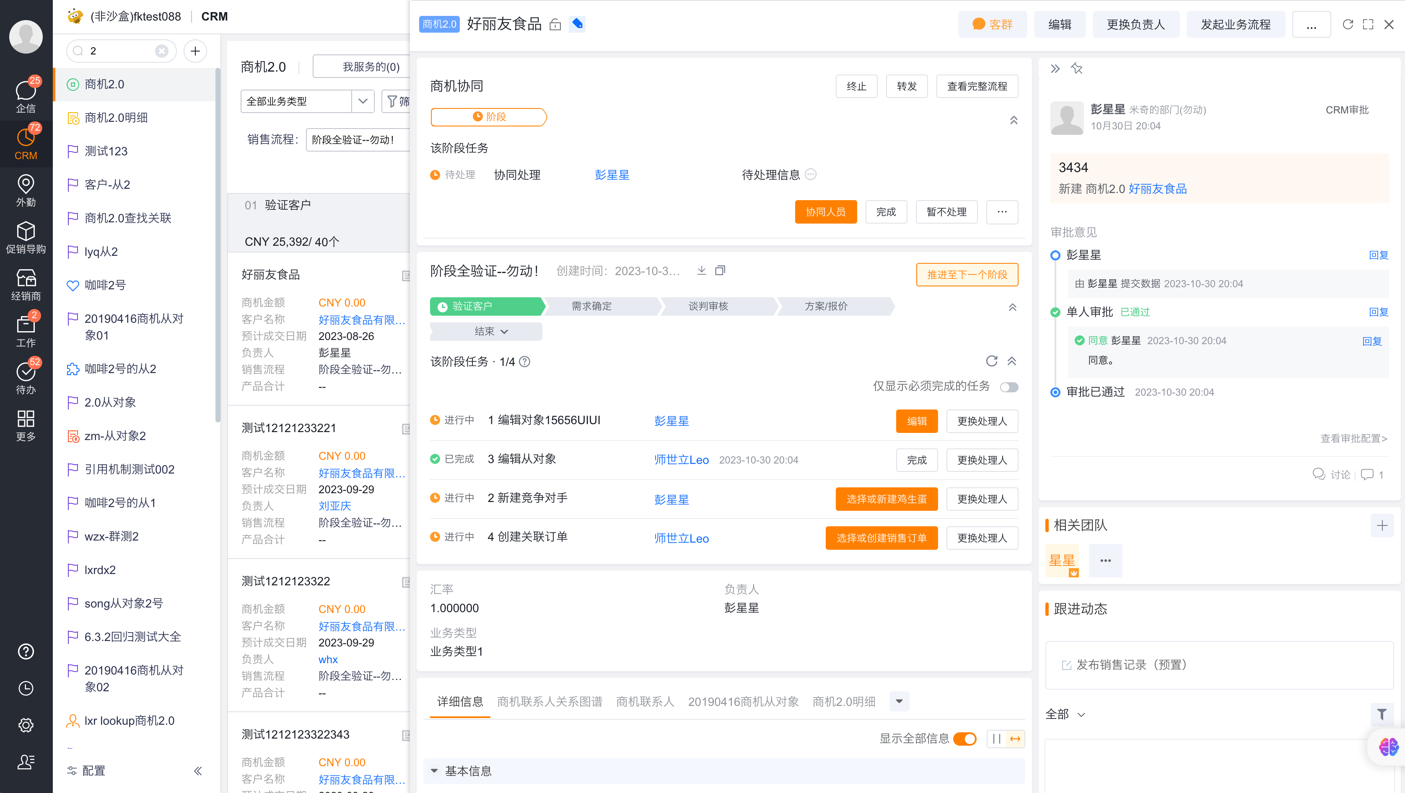This screenshot has height=793, width=1405.
Task: Switch to the 商机联系人 tab
Action: click(645, 701)
